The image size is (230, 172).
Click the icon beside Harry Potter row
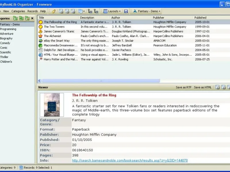pyautogui.click(x=41, y=59)
